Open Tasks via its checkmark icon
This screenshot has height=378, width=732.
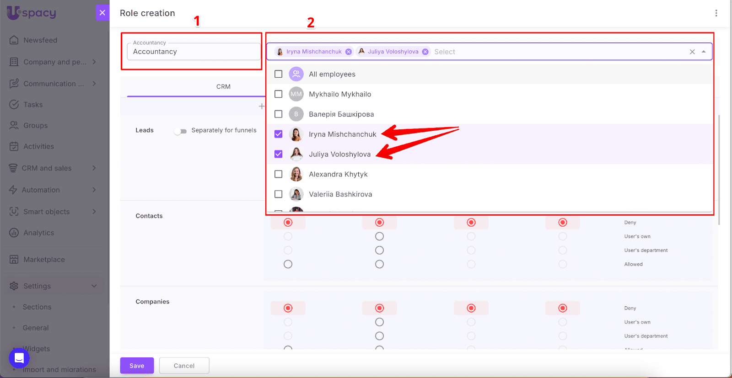(x=14, y=105)
